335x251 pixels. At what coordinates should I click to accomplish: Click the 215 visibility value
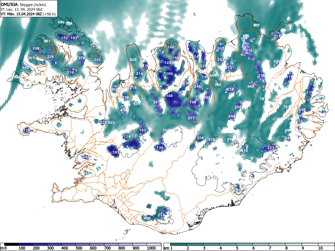tap(133, 88)
